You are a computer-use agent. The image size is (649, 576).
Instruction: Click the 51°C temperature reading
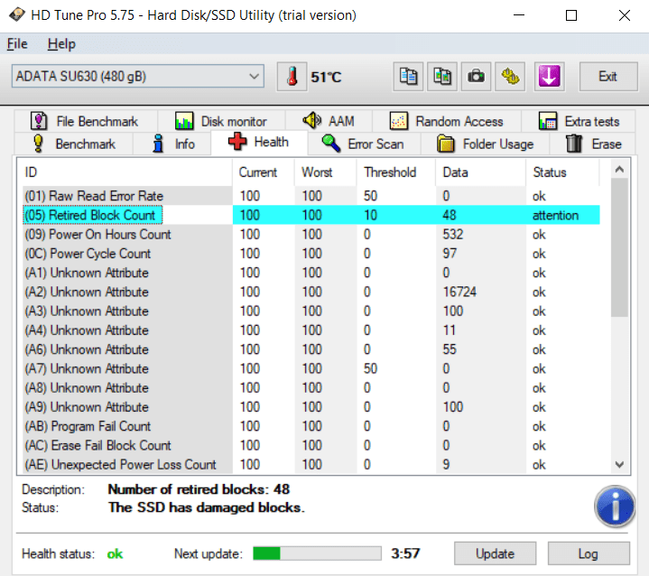pos(326,77)
